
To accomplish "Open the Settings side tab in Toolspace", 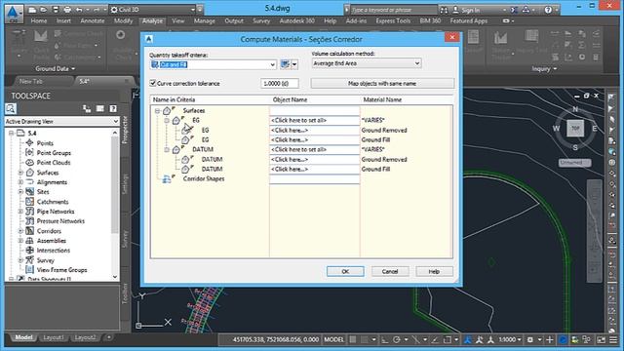I will click(x=125, y=183).
